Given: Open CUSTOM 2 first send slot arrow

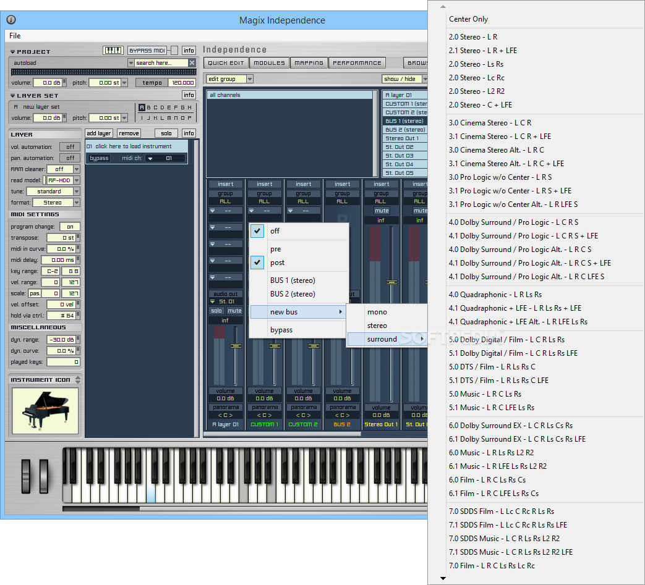Looking at the screenshot, I should click(x=290, y=211).
